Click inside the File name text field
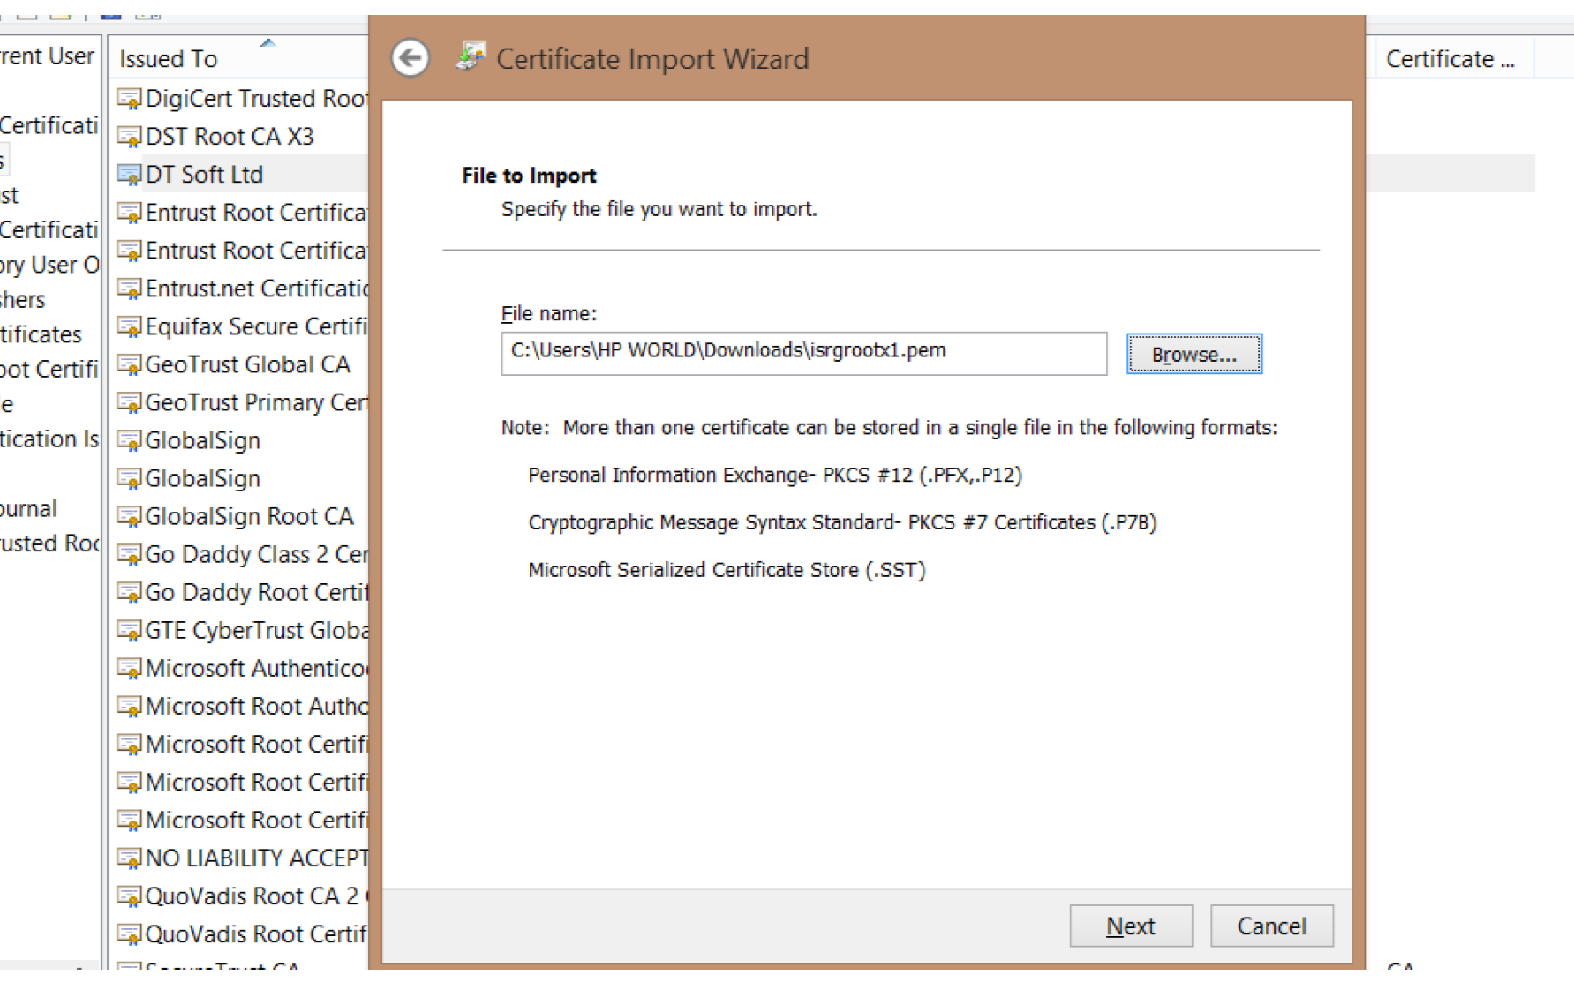Screen dimensions: 1574x982 click(802, 353)
